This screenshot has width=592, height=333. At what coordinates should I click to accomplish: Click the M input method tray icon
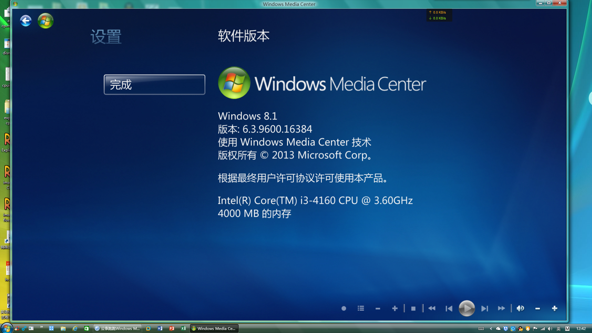567,329
